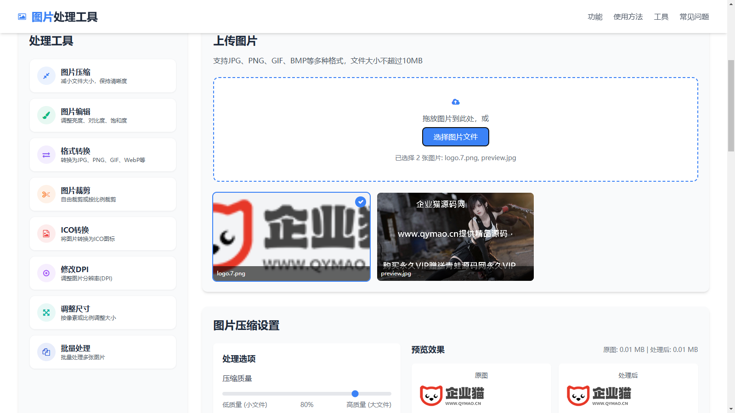Click the 处理后 preview logo image
This screenshot has height=413, width=735.
tap(599, 396)
